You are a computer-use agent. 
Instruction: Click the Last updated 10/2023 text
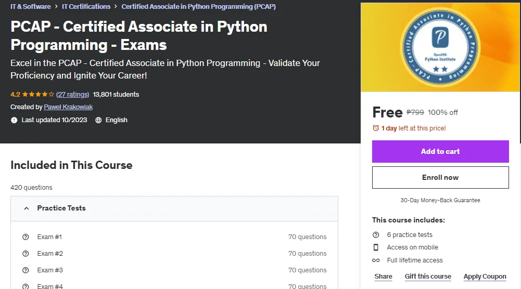tap(54, 120)
